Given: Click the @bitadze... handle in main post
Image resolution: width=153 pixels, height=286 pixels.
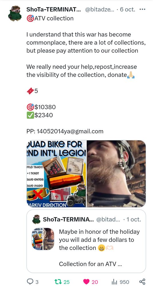Looking at the screenshot, I should (x=100, y=9).
